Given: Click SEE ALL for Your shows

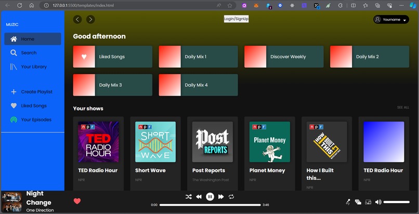Looking at the screenshot, I should 403,108.
